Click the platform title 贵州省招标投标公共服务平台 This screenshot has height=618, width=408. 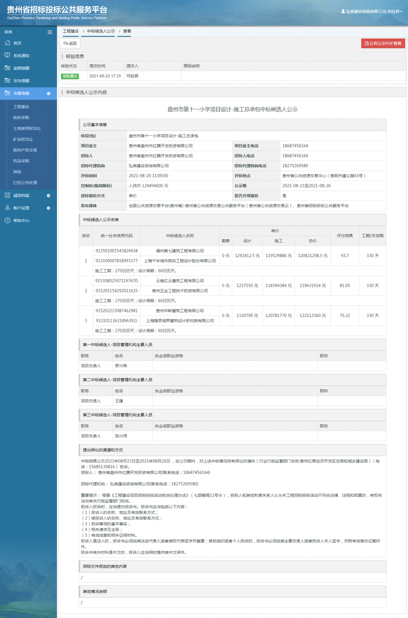point(57,10)
